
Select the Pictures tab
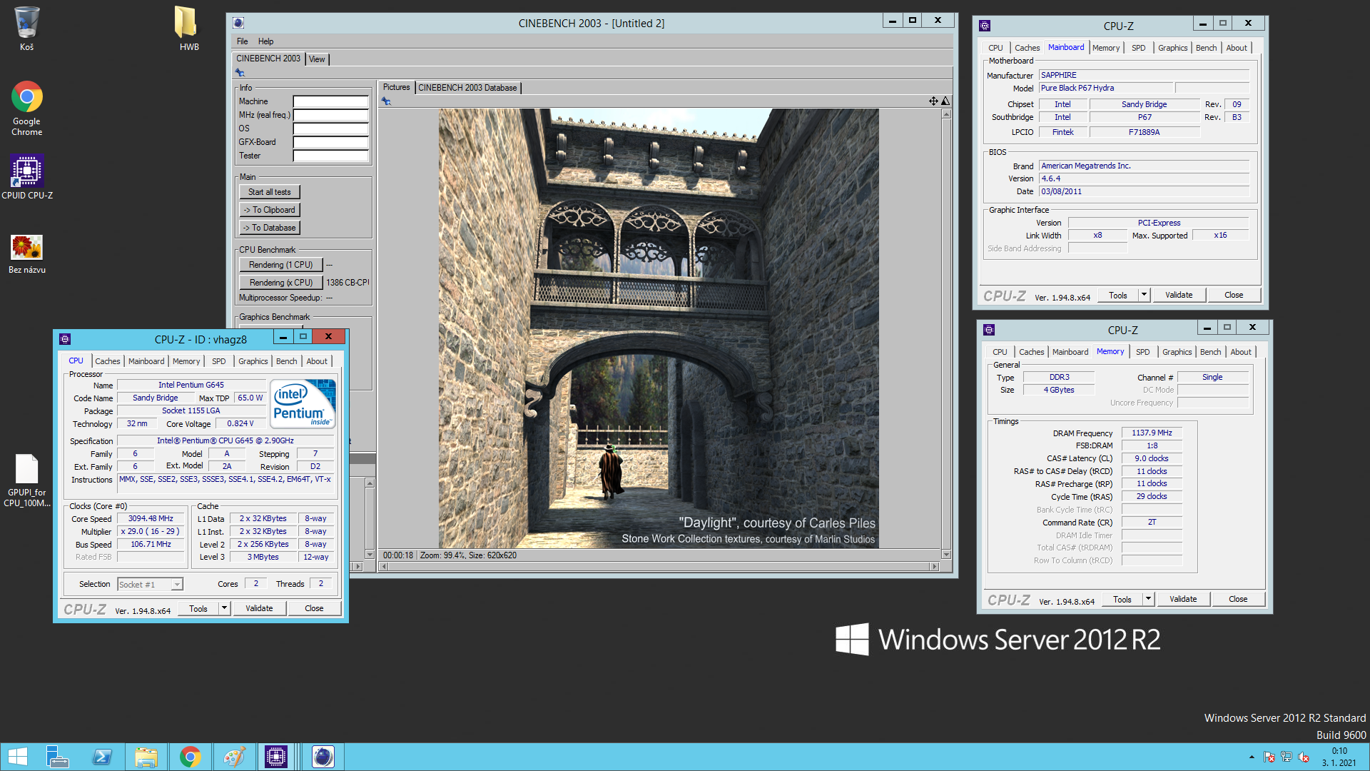pyautogui.click(x=396, y=87)
